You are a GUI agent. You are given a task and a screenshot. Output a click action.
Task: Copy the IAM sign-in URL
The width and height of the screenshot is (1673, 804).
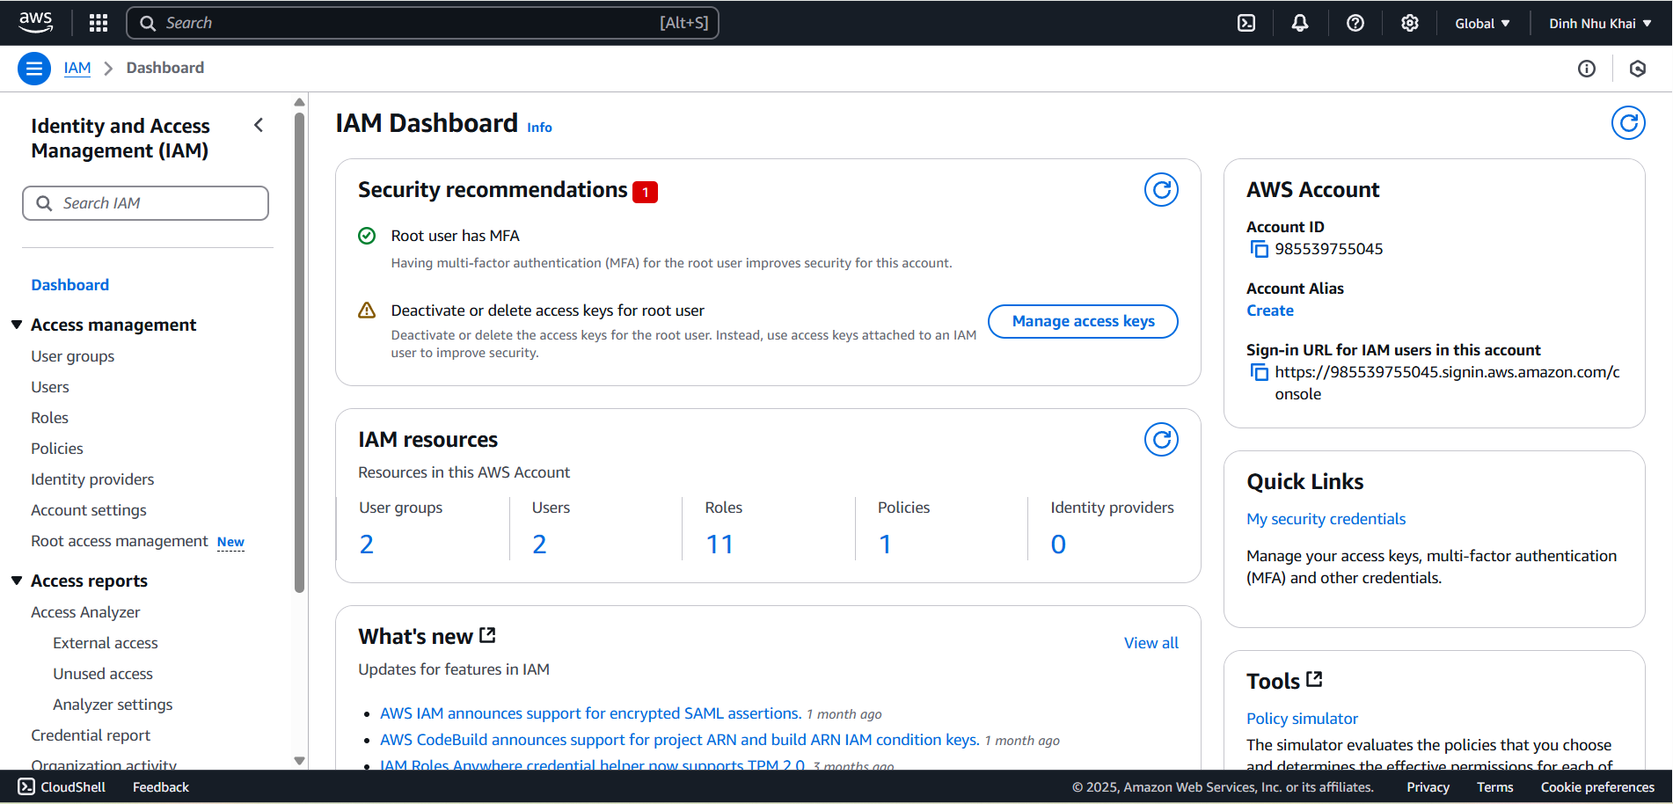pyautogui.click(x=1260, y=372)
